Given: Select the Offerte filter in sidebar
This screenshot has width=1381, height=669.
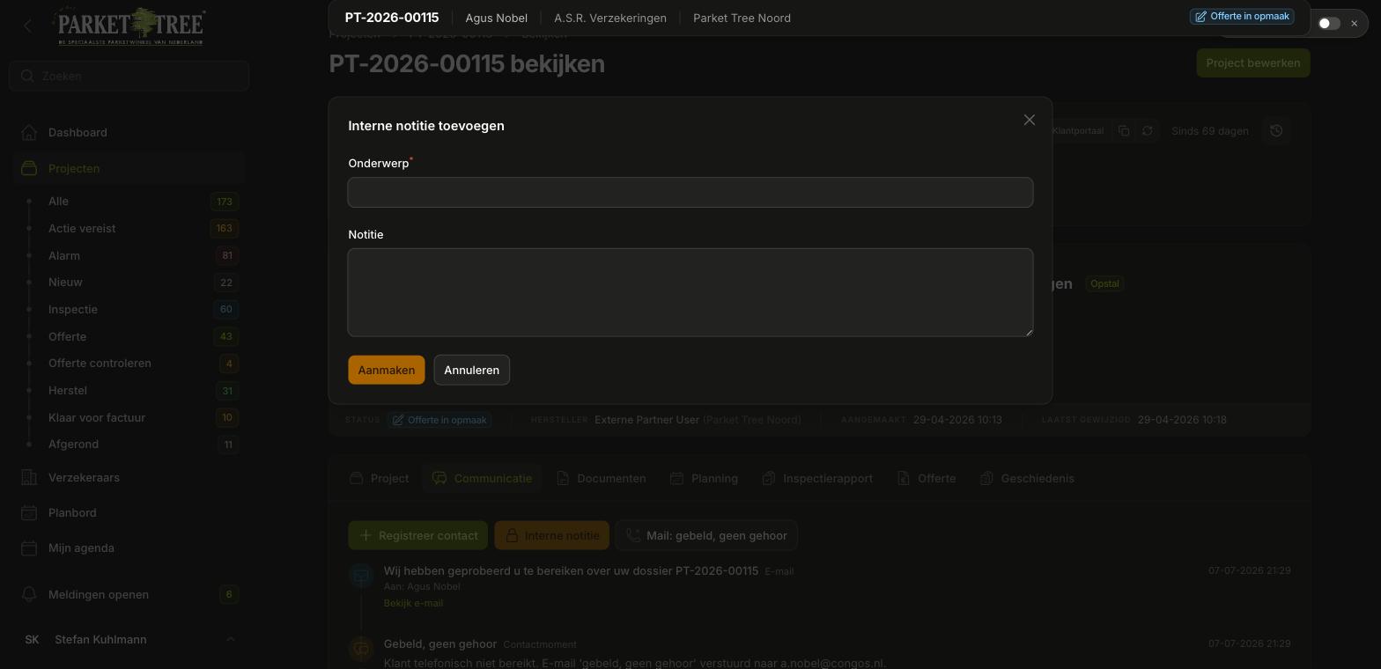Looking at the screenshot, I should click(129, 336).
